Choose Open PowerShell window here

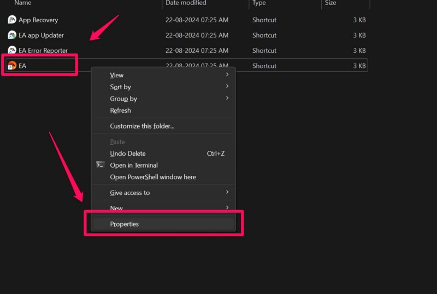(x=153, y=177)
